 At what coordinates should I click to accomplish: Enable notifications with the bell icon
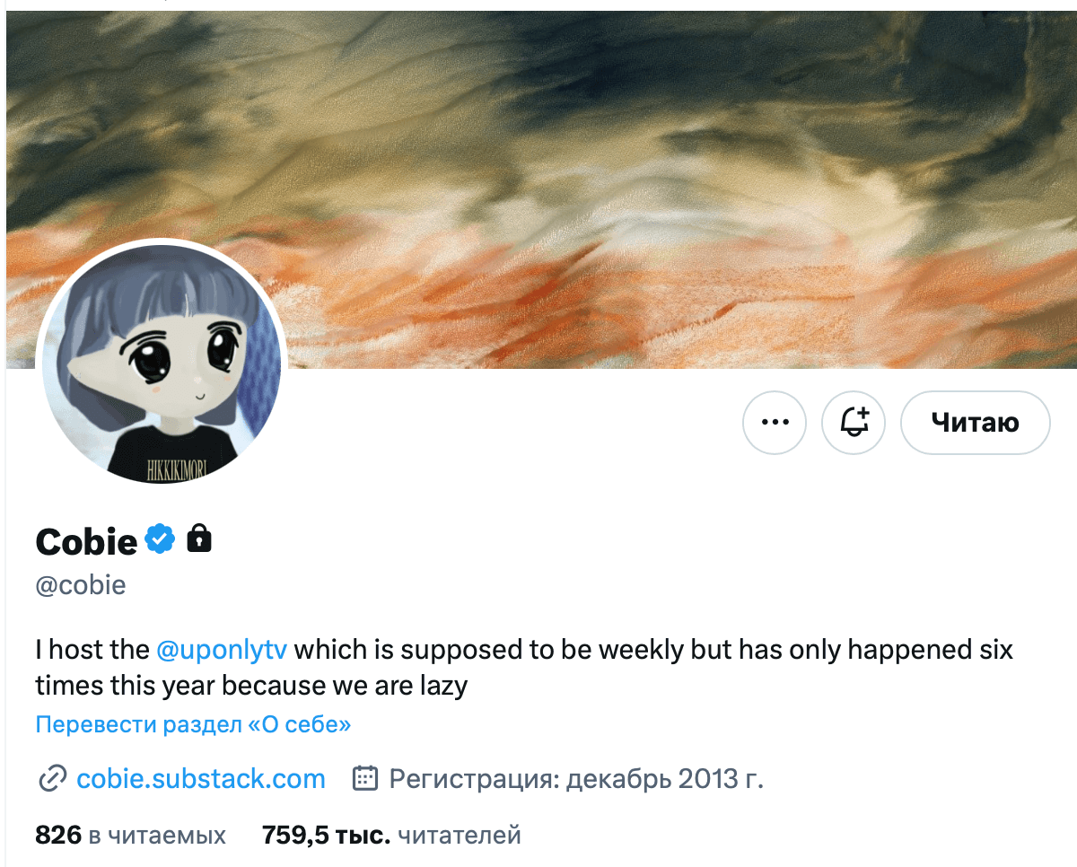tap(854, 421)
